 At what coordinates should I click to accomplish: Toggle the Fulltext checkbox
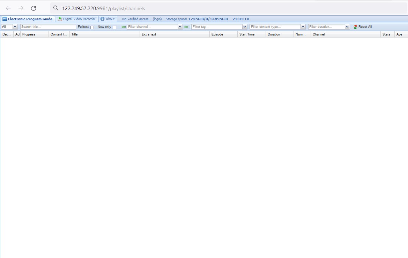click(92, 27)
